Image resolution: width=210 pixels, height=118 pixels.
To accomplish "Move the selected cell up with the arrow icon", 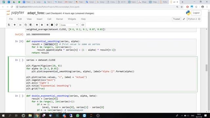I will pos(37,25).
